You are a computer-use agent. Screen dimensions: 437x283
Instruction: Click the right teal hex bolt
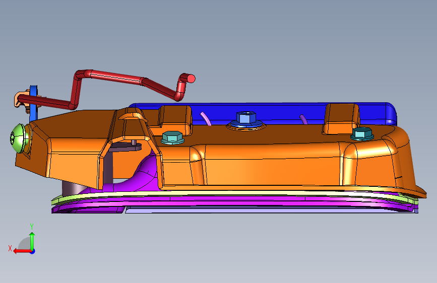click(x=362, y=133)
